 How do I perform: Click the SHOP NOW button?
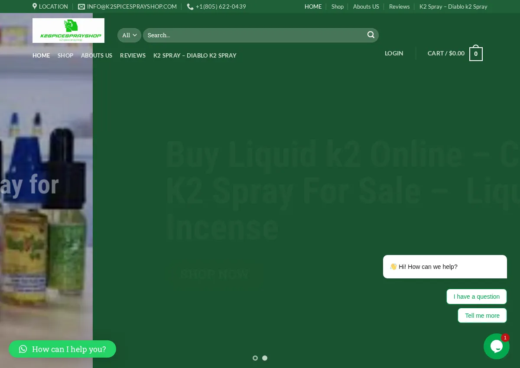(x=214, y=274)
